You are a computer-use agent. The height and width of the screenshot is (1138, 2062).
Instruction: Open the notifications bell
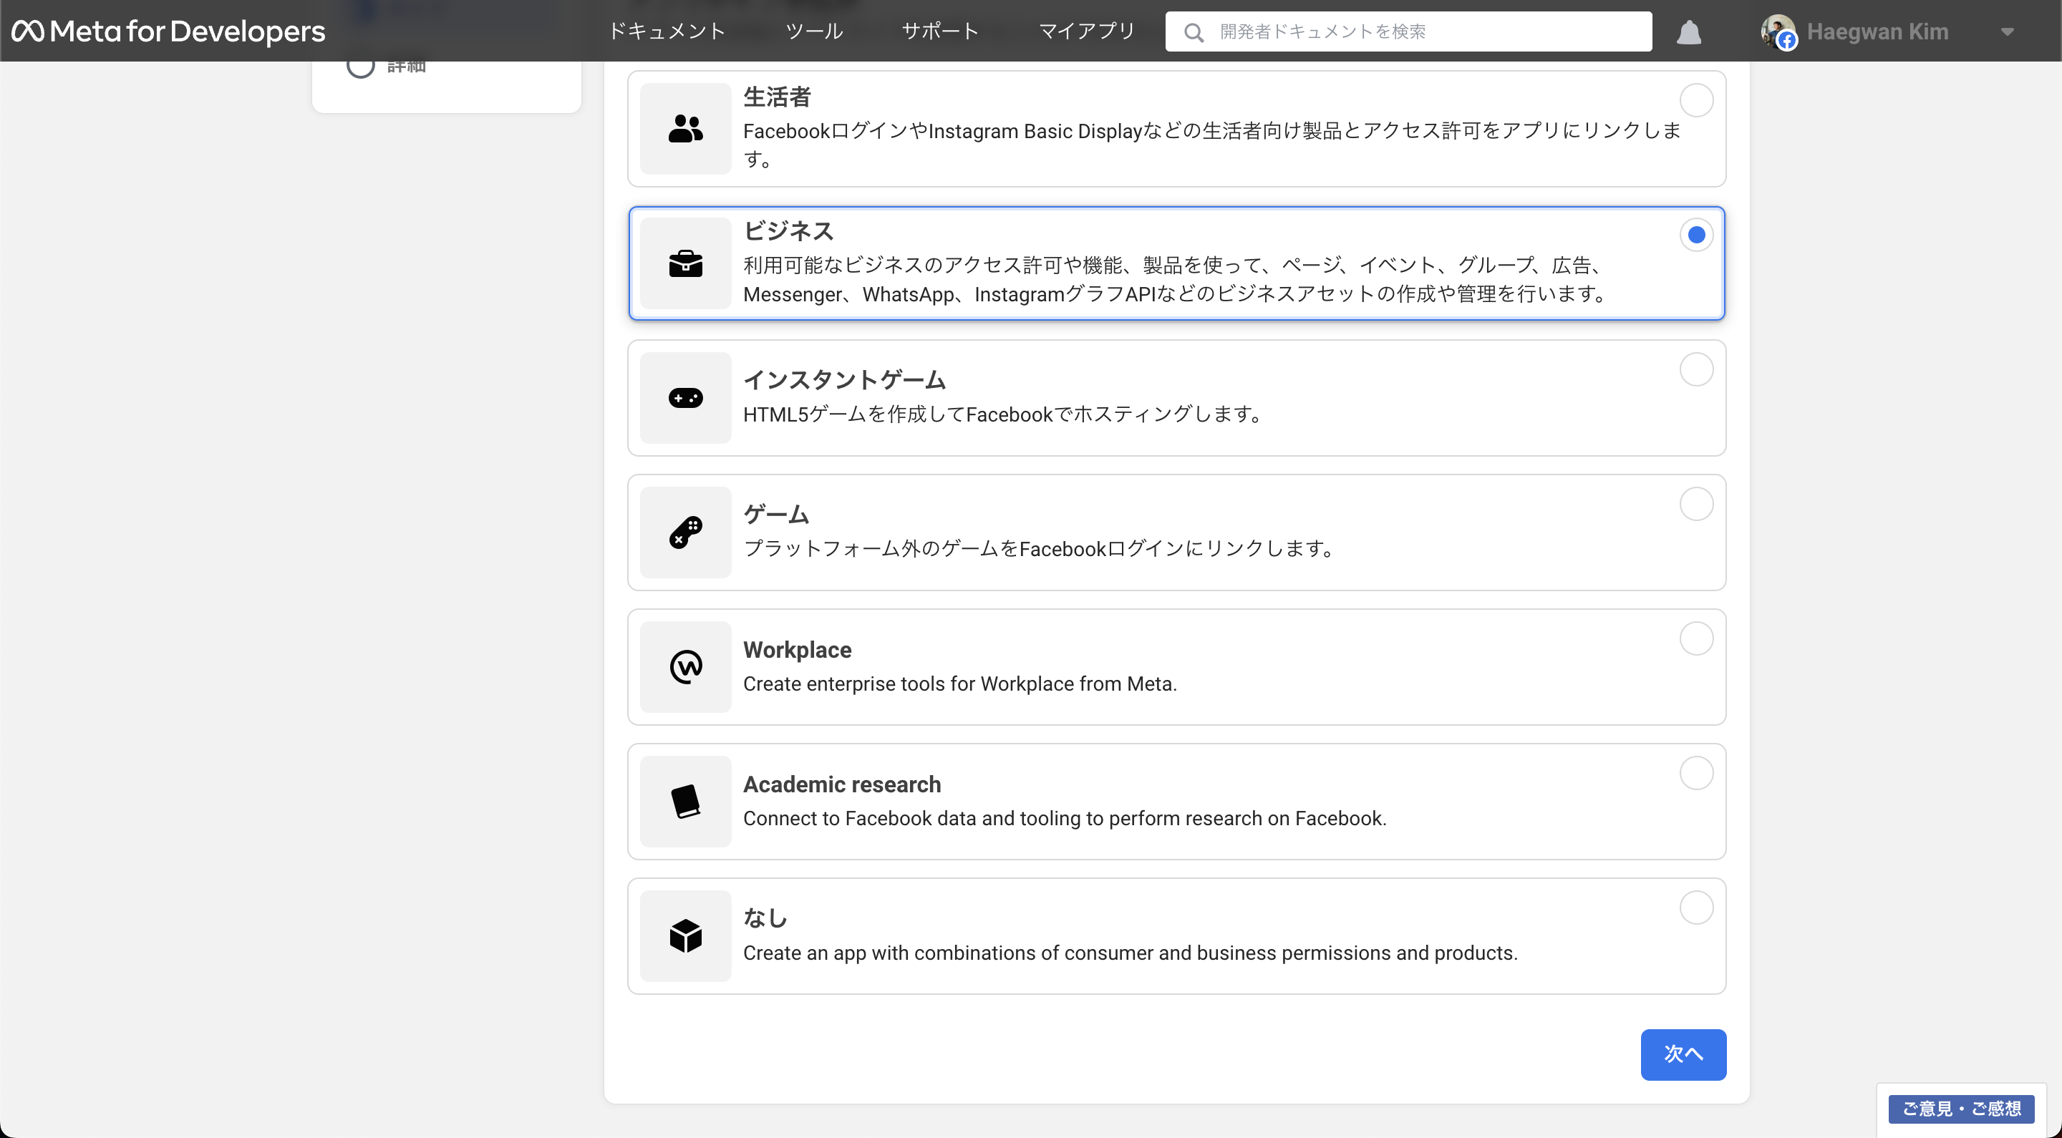pyautogui.click(x=1688, y=32)
